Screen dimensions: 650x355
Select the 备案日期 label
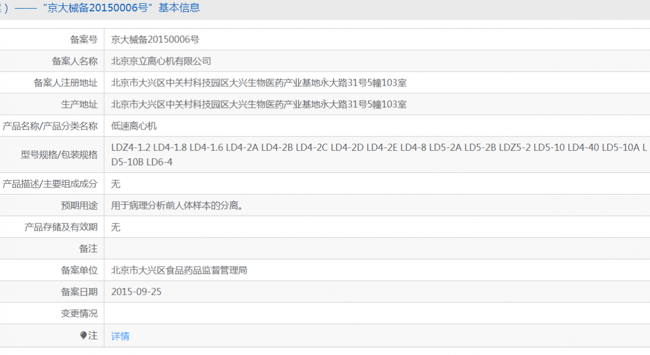coord(79,292)
